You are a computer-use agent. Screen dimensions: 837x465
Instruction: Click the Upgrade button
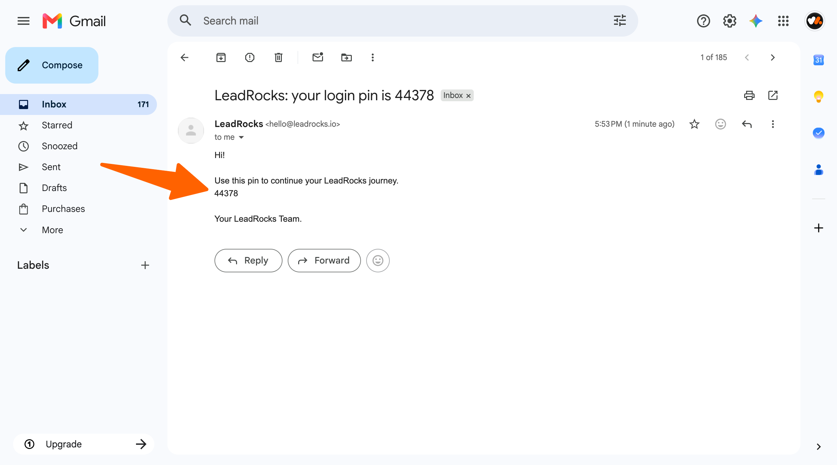tap(84, 444)
